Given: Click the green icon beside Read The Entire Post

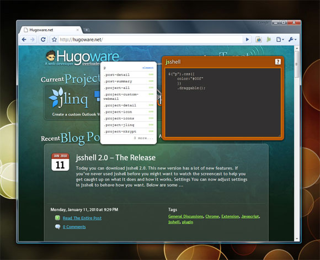Looking at the screenshot, I should (x=57, y=218).
